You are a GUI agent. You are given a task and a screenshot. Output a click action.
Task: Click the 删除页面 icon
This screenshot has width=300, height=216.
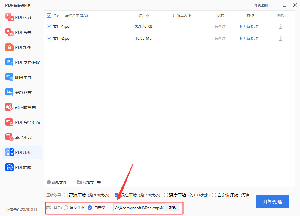click(x=9, y=77)
